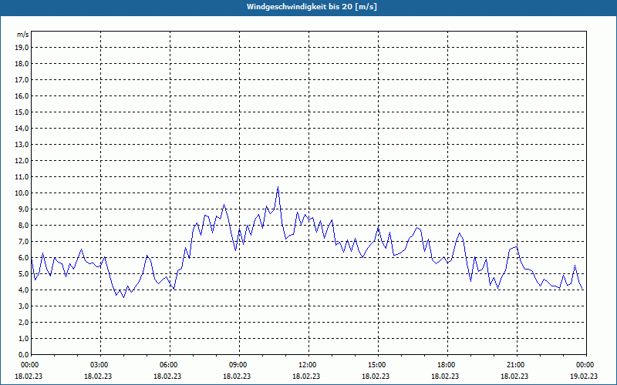Click the 18.02.23 date under 12:00
Viewport: 617px width, 385px height.
[306, 376]
